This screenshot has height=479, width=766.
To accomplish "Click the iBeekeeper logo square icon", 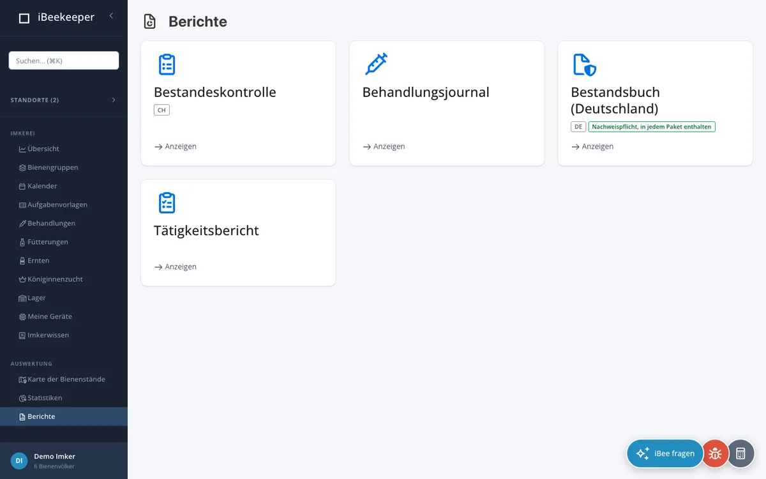I will coord(24,19).
